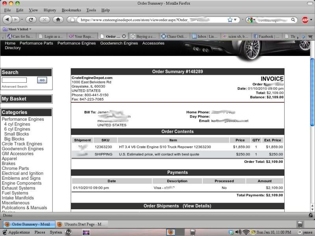Click the user james session indicator
315x236 pixels.
point(306,232)
